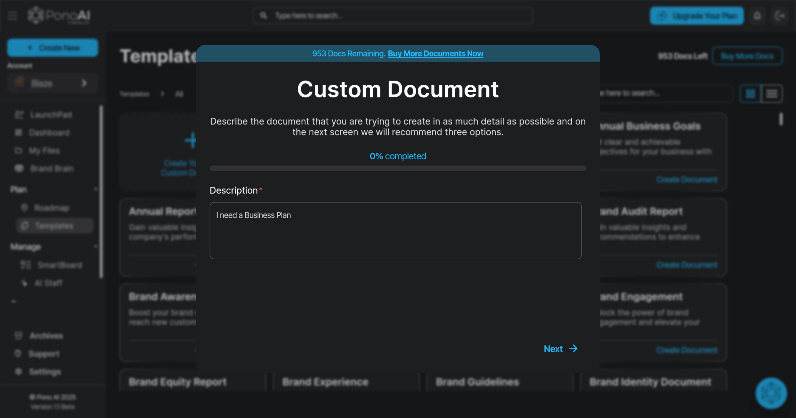Image resolution: width=796 pixels, height=418 pixels.
Task: Click Next in the Custom Document dialog
Action: pyautogui.click(x=560, y=349)
